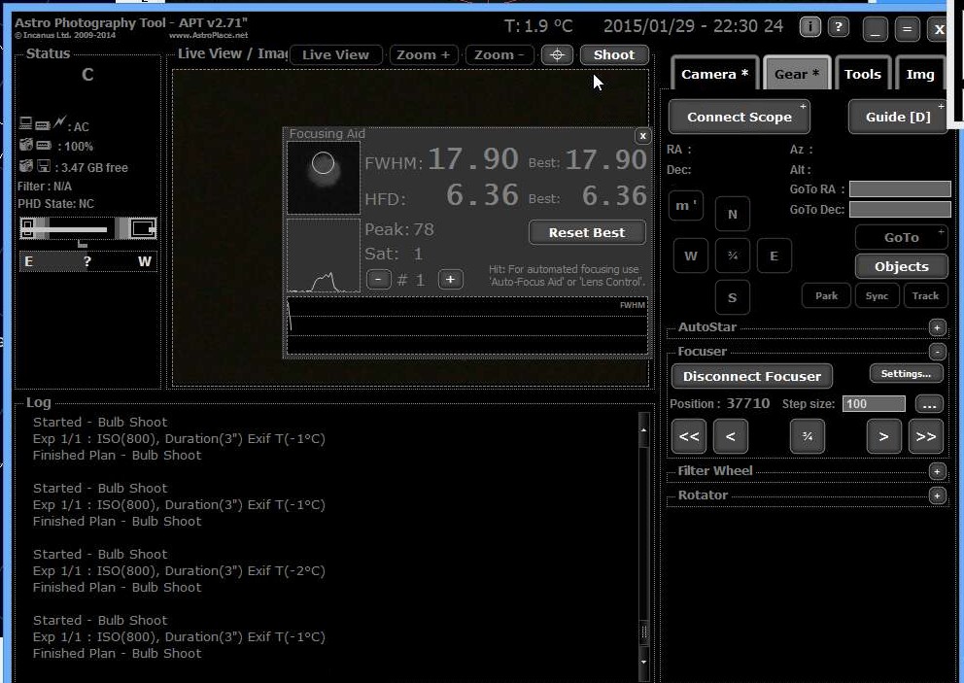
Task: Collapse the Focuser section
Action: tap(937, 352)
